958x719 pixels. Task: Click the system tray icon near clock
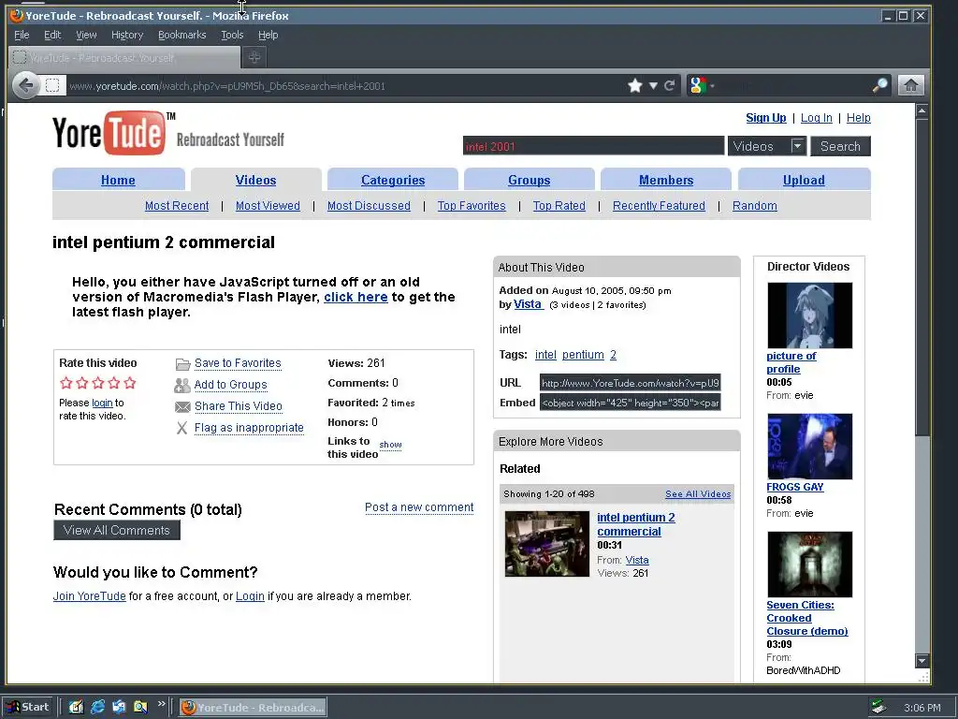pyautogui.click(x=878, y=708)
